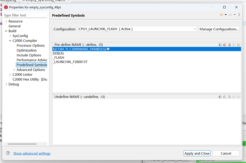Click Apply and Close button
The image size is (246, 163).
(x=197, y=153)
